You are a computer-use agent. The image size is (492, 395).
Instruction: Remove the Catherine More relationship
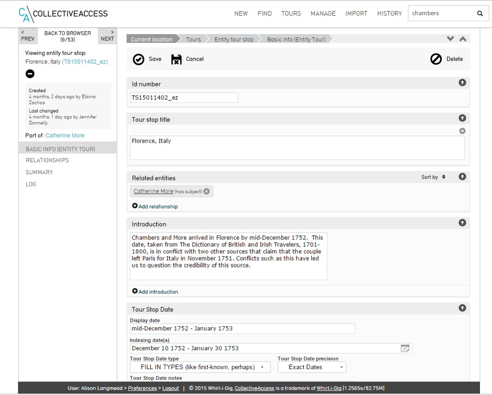[206, 191]
